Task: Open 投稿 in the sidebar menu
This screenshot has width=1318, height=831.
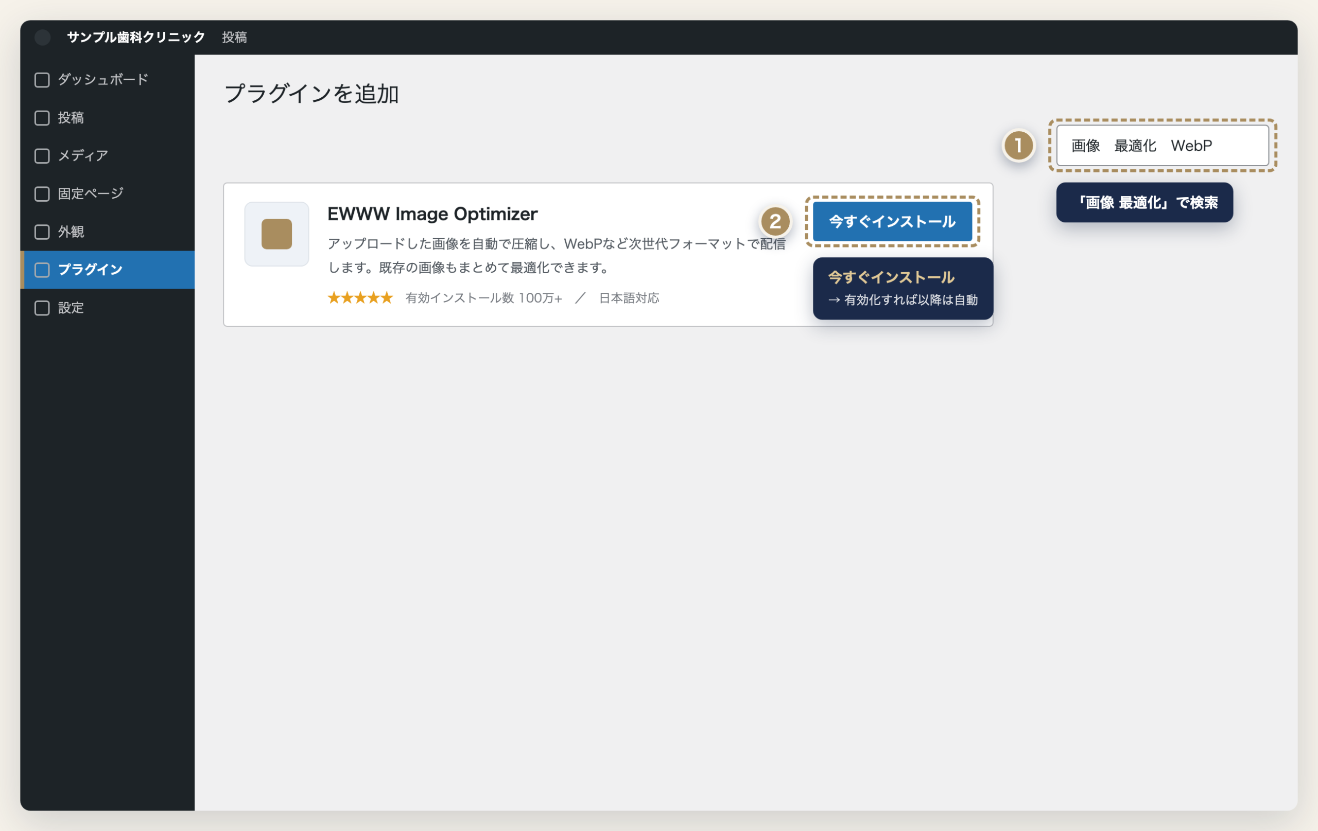Action: pyautogui.click(x=108, y=118)
